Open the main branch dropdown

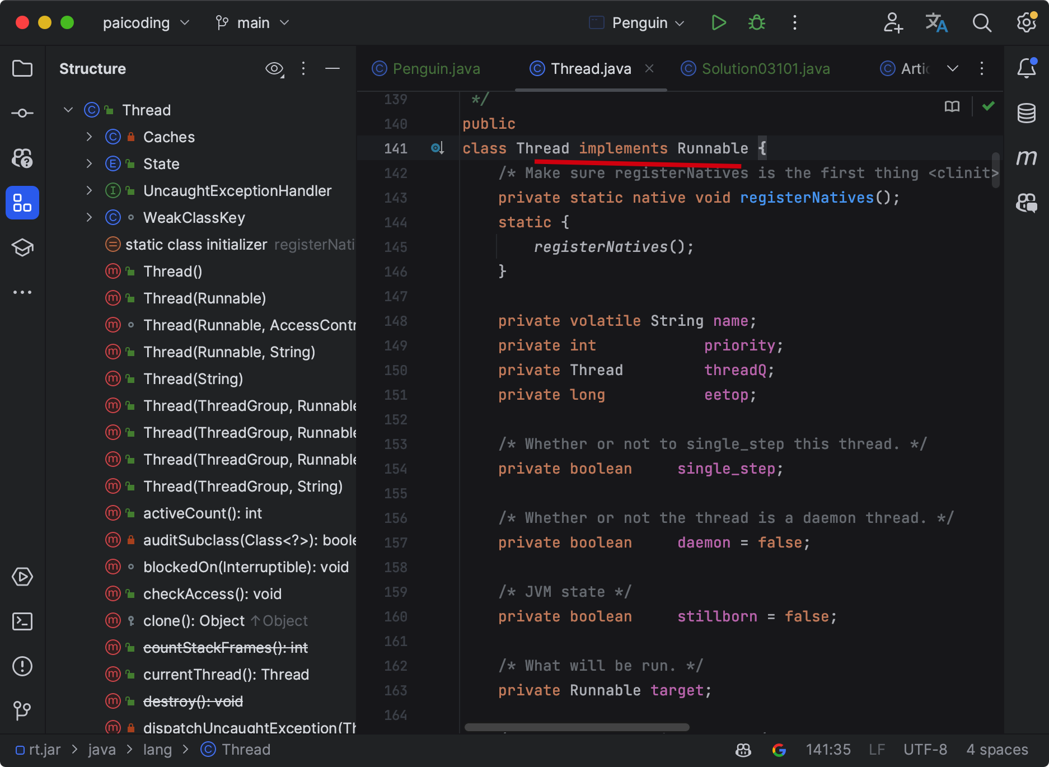tap(252, 23)
